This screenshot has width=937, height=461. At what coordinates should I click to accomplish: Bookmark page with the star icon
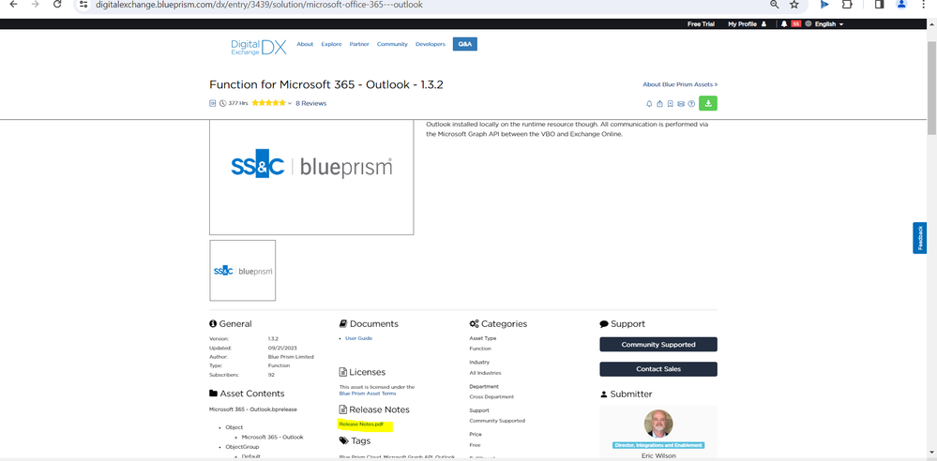click(794, 4)
